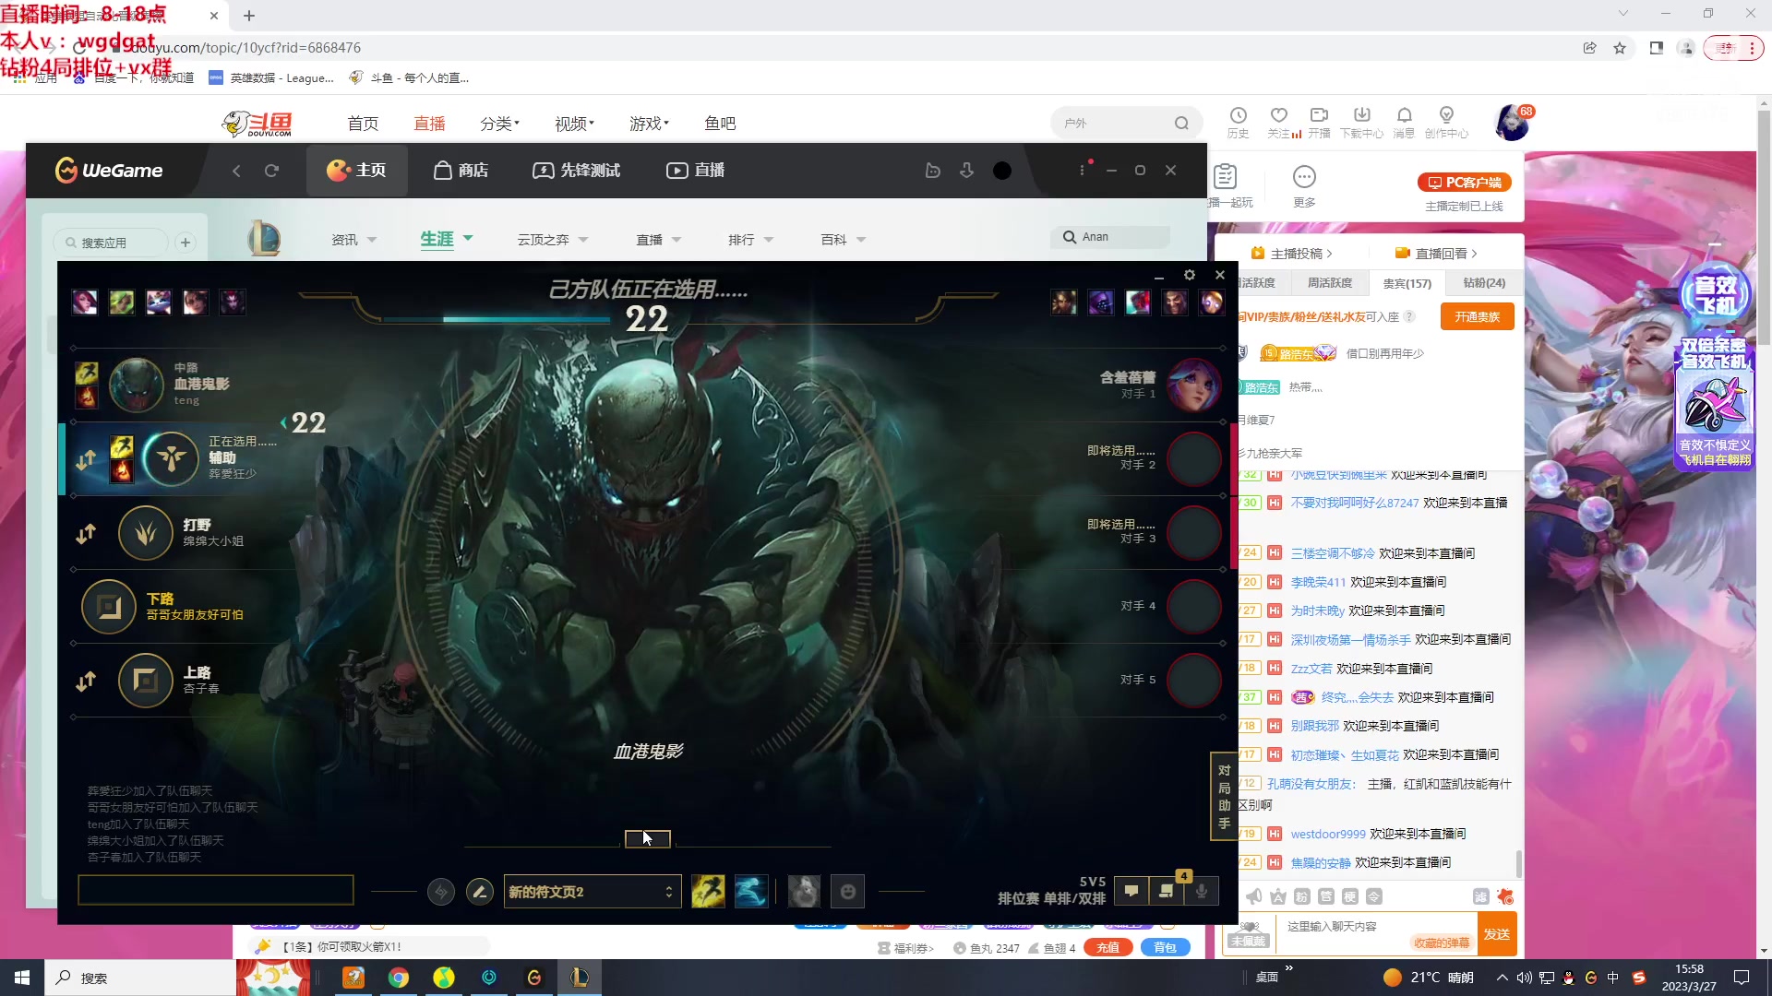The image size is (1772, 996).
Task: Toggle the missions panel with 4 badge
Action: (x=1167, y=891)
